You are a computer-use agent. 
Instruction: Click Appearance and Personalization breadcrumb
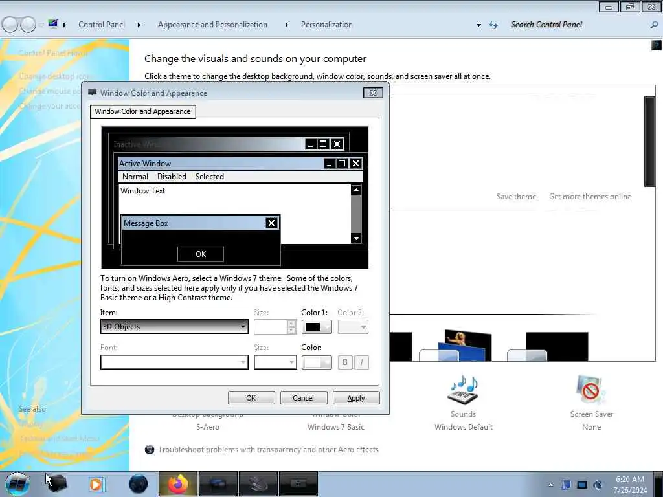[x=212, y=25]
